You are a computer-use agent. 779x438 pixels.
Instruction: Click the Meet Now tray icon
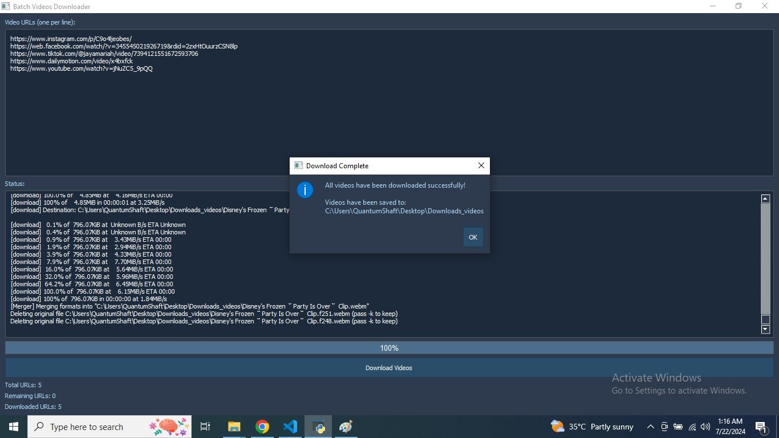(x=664, y=427)
